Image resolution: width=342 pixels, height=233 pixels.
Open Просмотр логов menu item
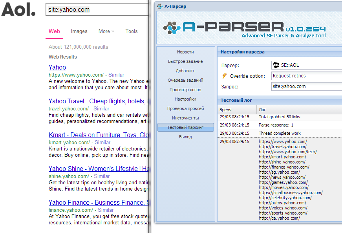(x=185, y=90)
